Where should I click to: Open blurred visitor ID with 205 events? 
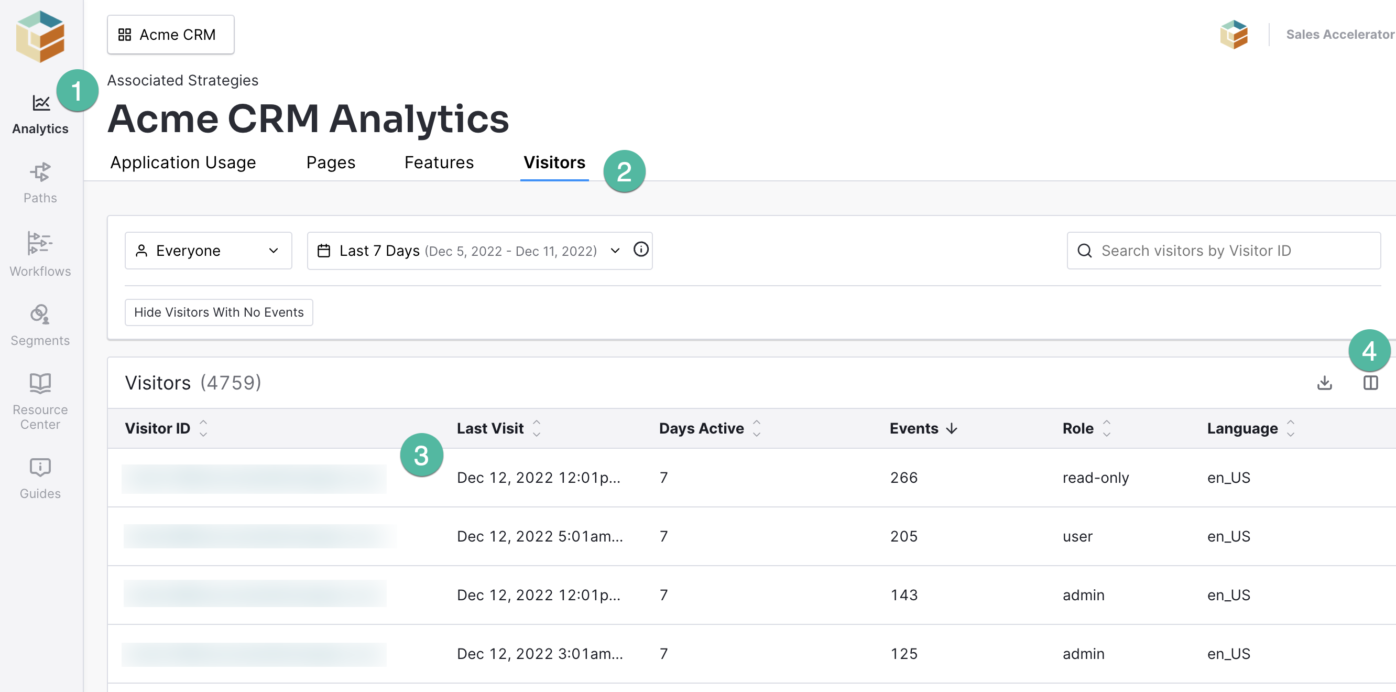click(x=259, y=536)
